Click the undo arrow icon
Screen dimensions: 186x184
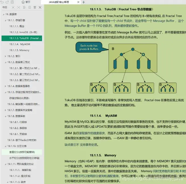[x=2, y=2]
